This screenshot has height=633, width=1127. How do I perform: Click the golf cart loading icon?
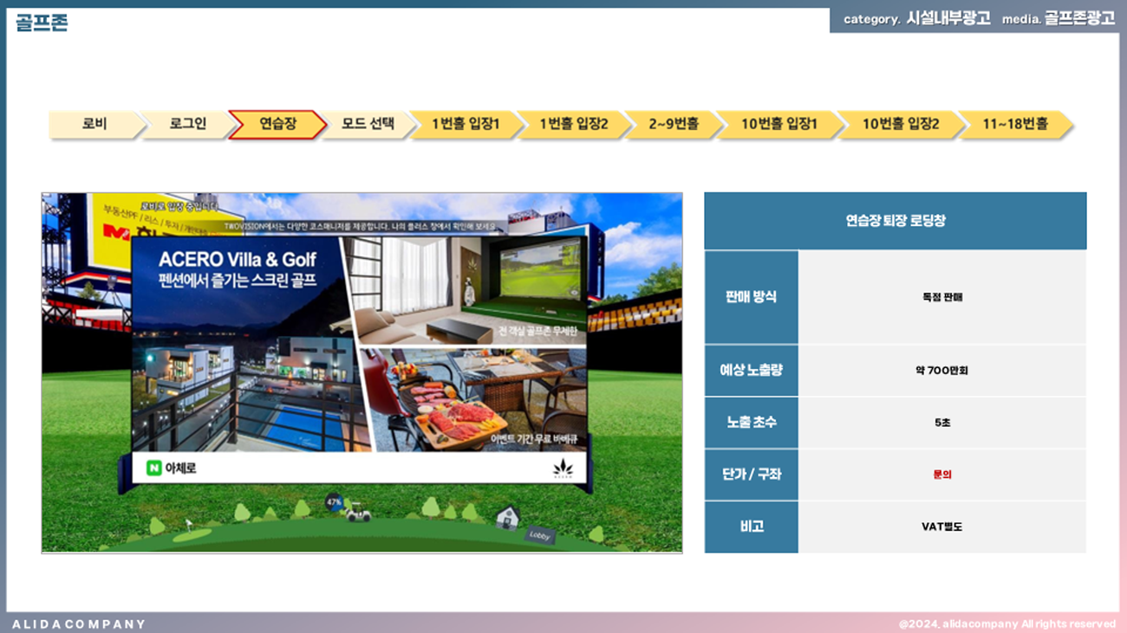(x=357, y=514)
